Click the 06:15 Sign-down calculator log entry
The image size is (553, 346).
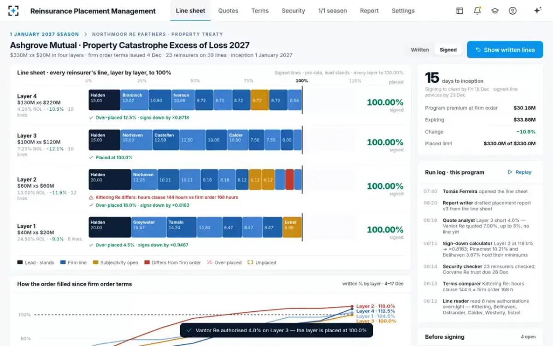[480, 249]
